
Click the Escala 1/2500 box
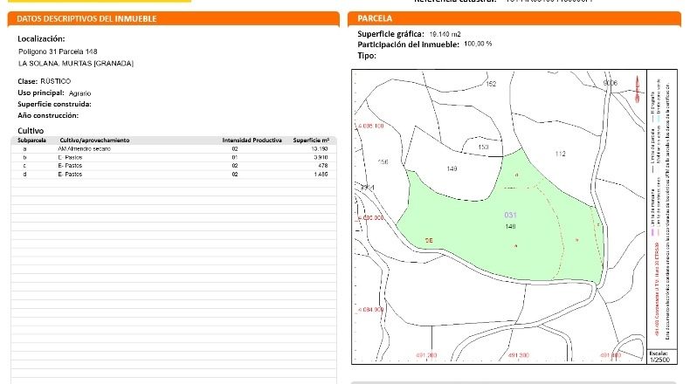click(x=659, y=357)
